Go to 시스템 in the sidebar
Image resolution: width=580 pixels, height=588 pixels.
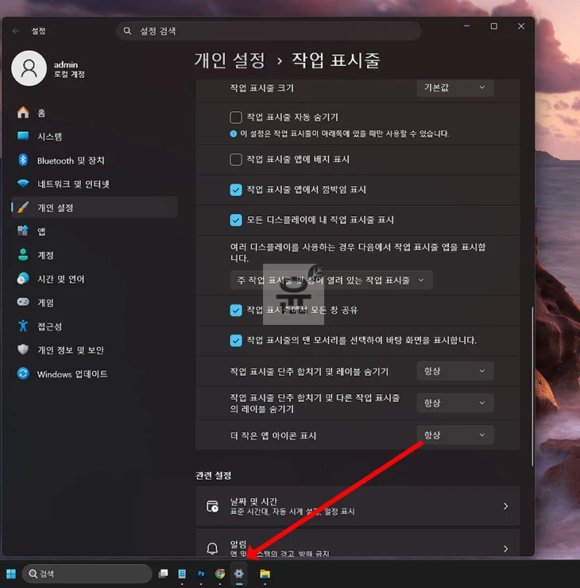click(x=94, y=136)
